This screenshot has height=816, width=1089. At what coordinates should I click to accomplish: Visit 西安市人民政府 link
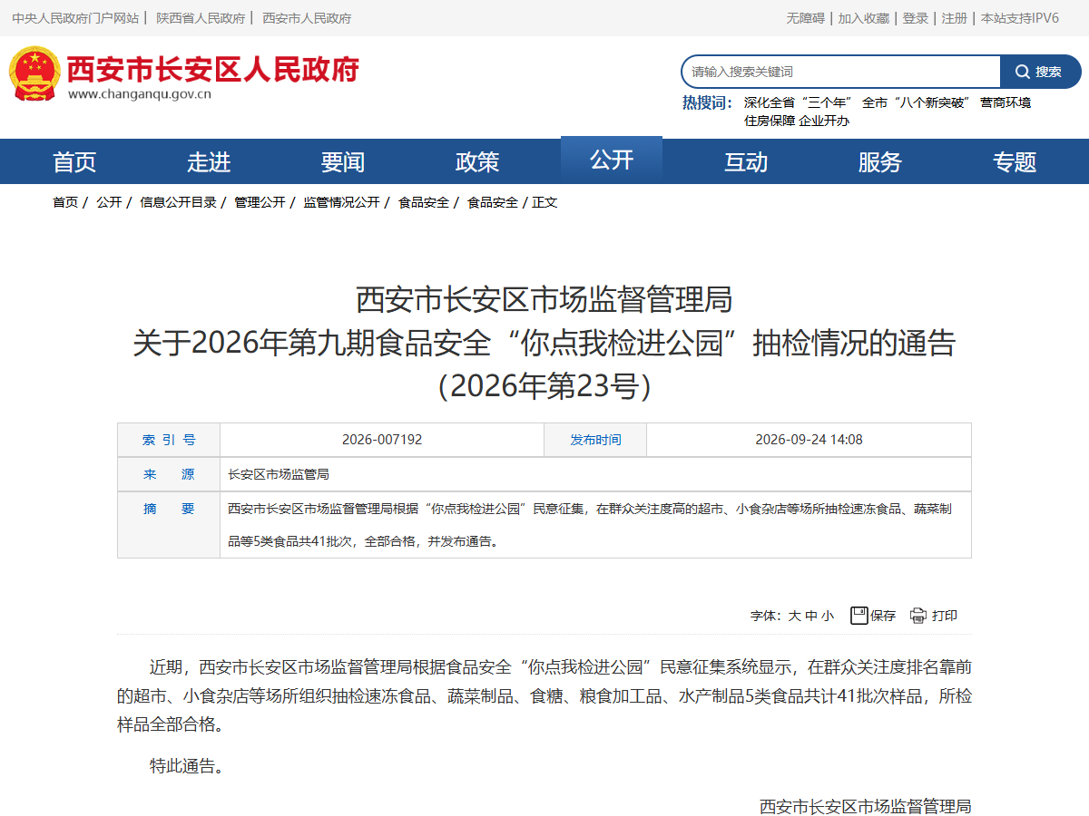pyautogui.click(x=307, y=18)
